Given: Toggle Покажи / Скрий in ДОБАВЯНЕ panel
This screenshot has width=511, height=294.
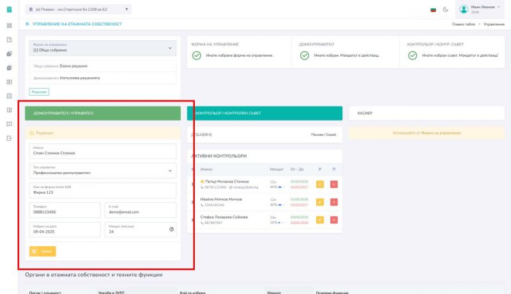Looking at the screenshot, I should pos(323,135).
